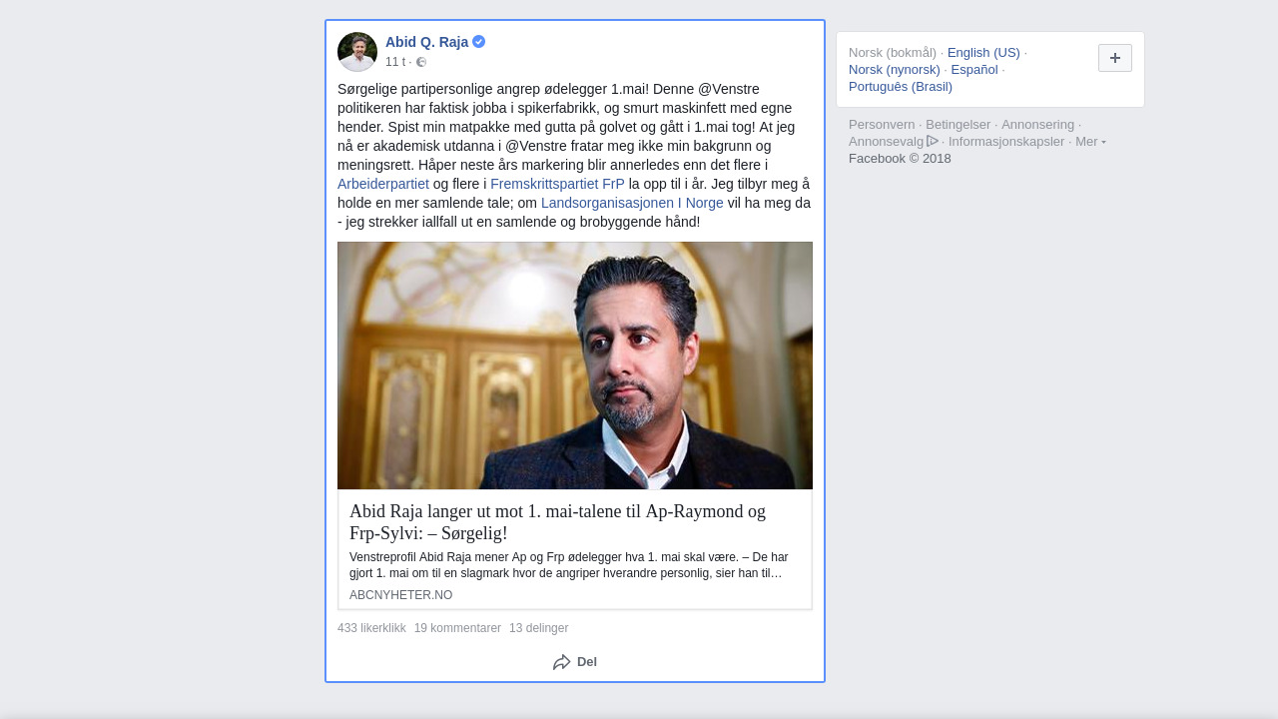This screenshot has width=1278, height=719.
Task: Click the verified badge next to Abid Q. Raja
Action: pyautogui.click(x=479, y=42)
